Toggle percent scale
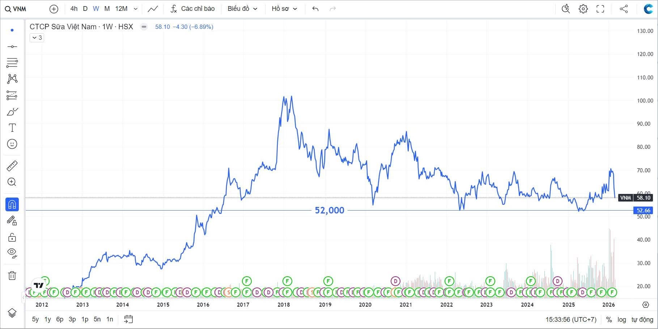 [609, 320]
